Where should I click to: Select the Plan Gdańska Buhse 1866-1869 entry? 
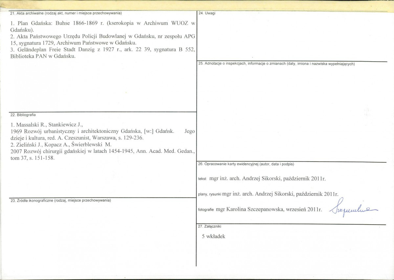click(103, 26)
